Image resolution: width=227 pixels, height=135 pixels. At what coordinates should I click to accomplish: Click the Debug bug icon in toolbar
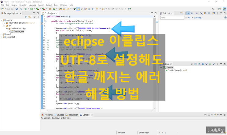click(26, 9)
